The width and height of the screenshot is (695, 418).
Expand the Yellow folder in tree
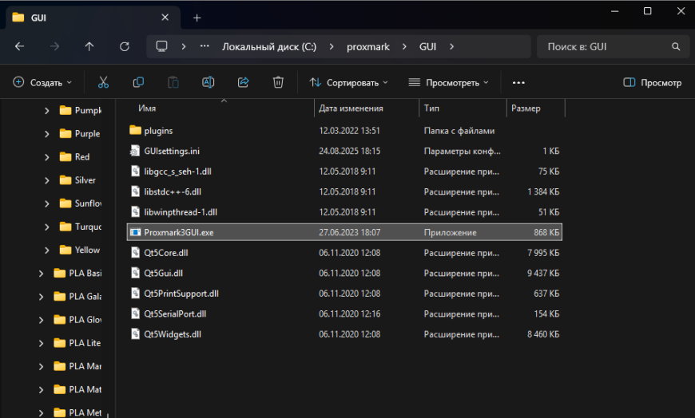[x=46, y=250]
